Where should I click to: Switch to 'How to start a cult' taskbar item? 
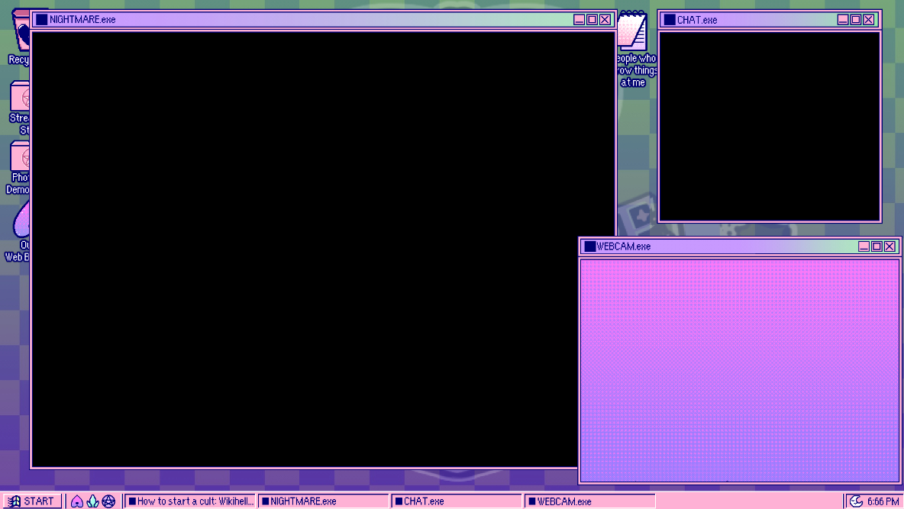pos(191,501)
